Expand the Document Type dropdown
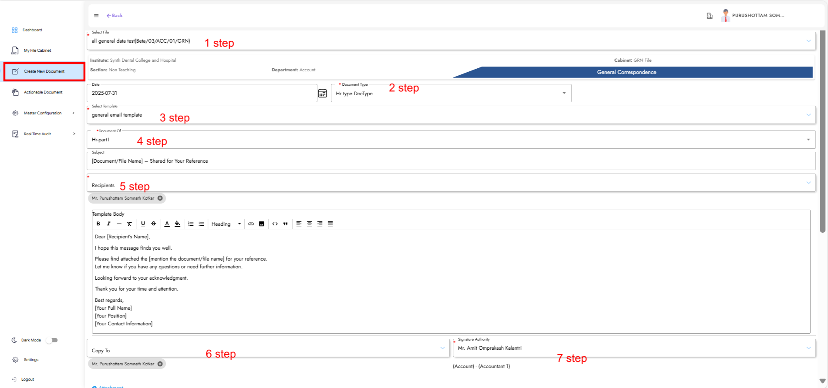 click(564, 93)
